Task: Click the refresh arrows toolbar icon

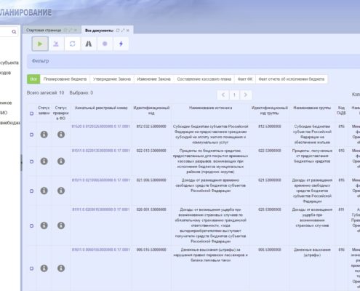Action: point(72,44)
